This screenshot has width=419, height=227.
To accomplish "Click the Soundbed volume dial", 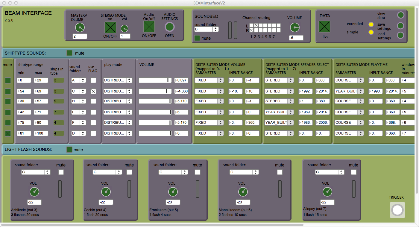I will [294, 28].
